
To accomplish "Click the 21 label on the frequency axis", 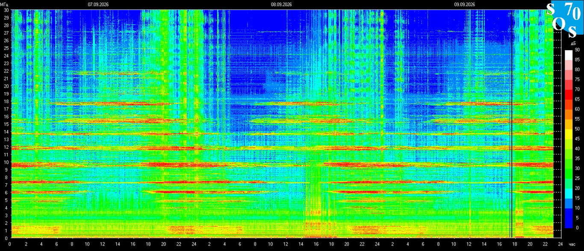I will (6, 78).
